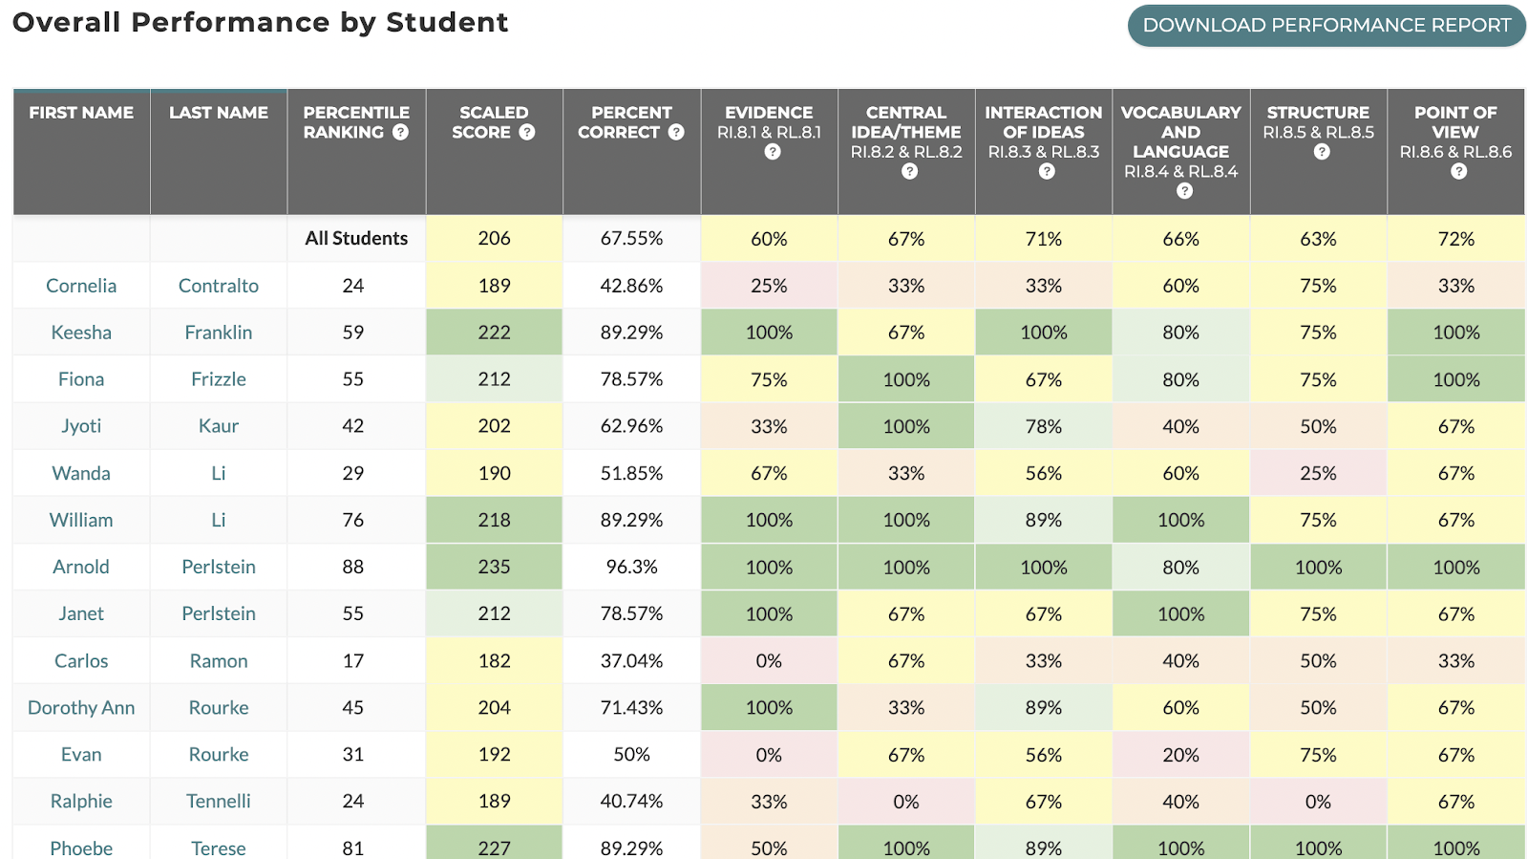Open Percent Correct help tooltip icon
1528x859 pixels.
tap(676, 133)
